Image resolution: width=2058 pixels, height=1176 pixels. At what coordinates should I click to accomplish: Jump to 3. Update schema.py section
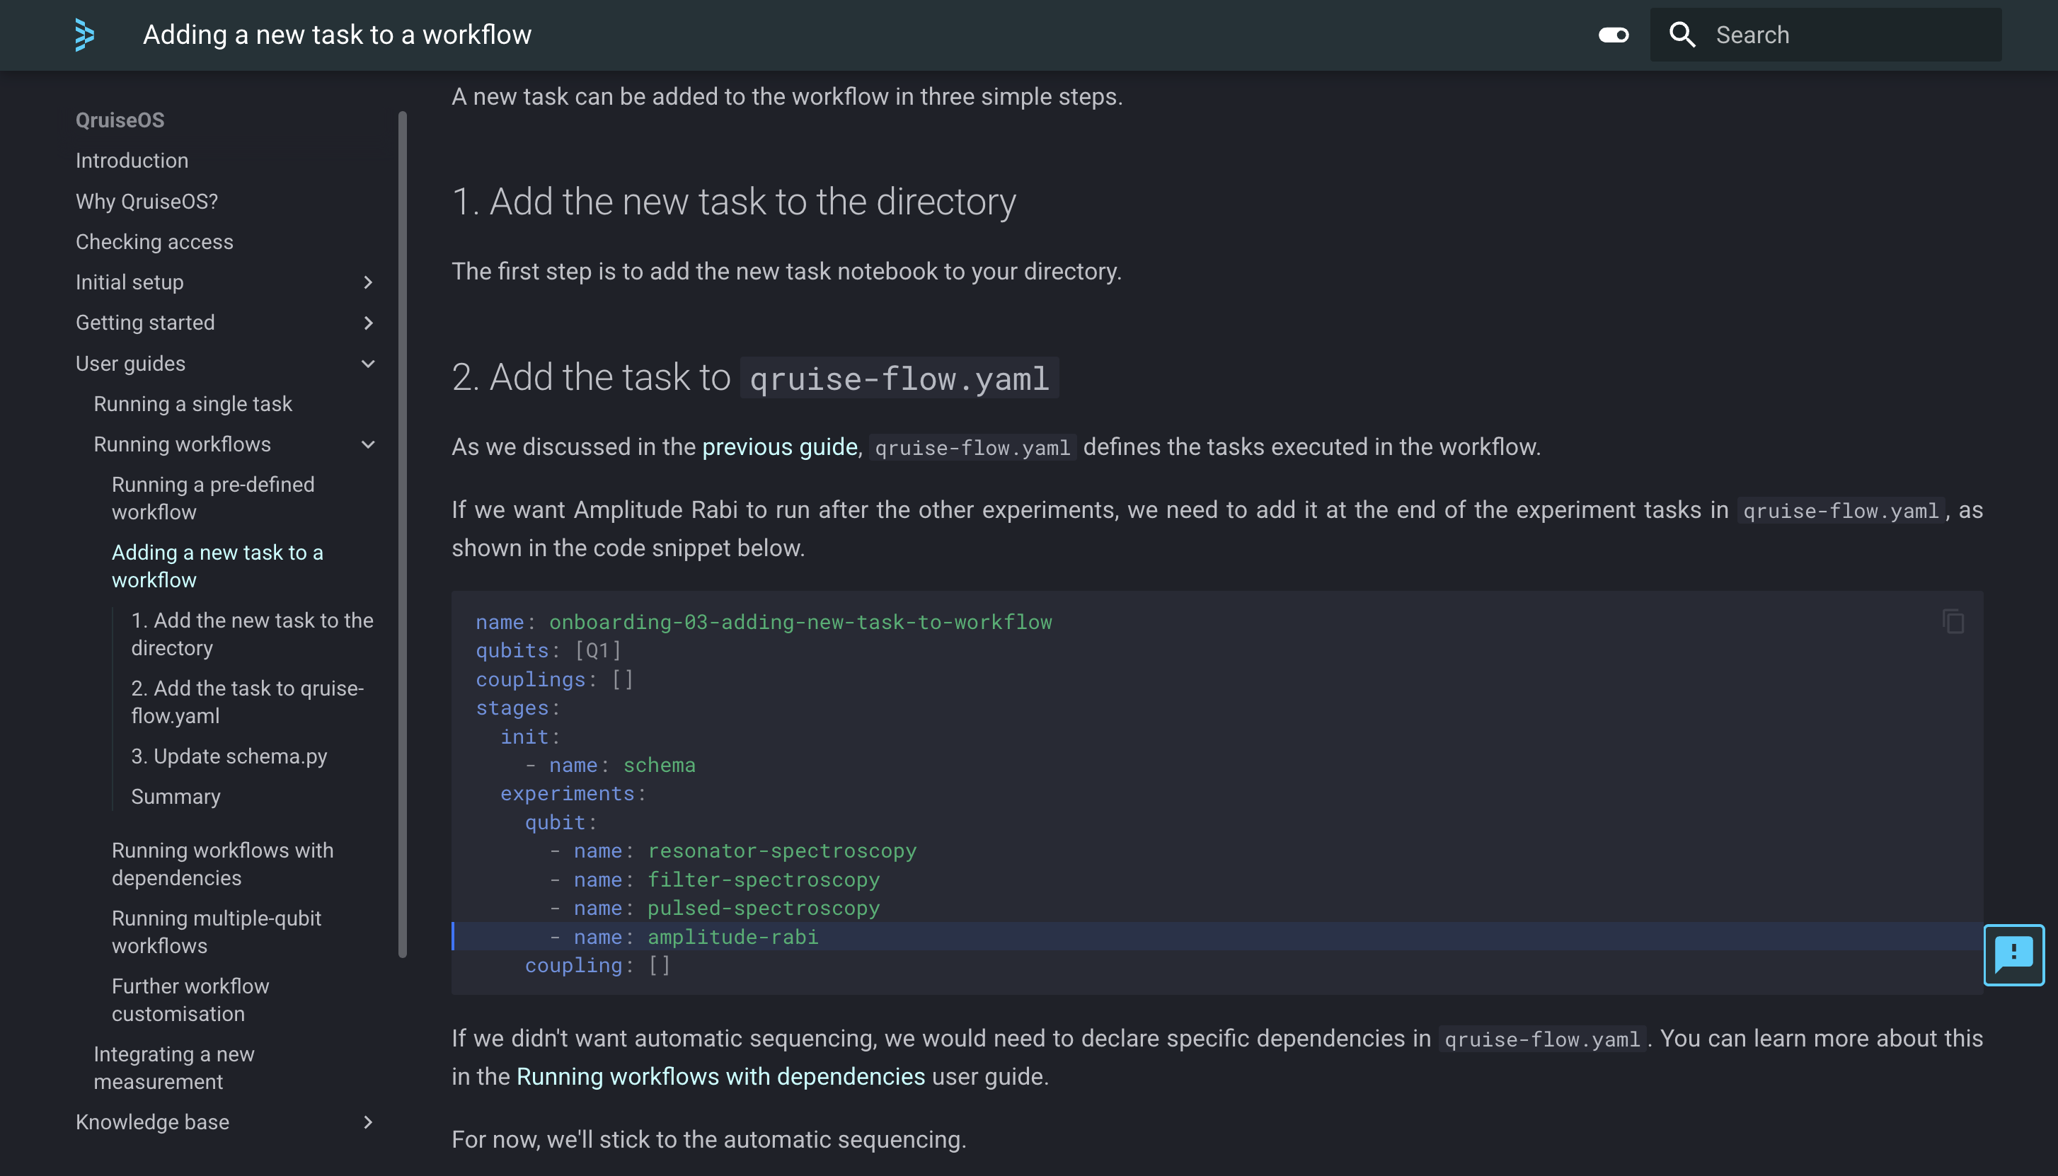point(229,756)
